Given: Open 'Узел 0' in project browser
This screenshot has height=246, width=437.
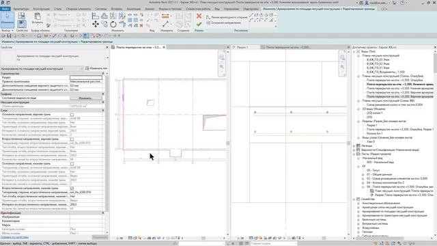Looking at the screenshot, I should pos(371,141).
